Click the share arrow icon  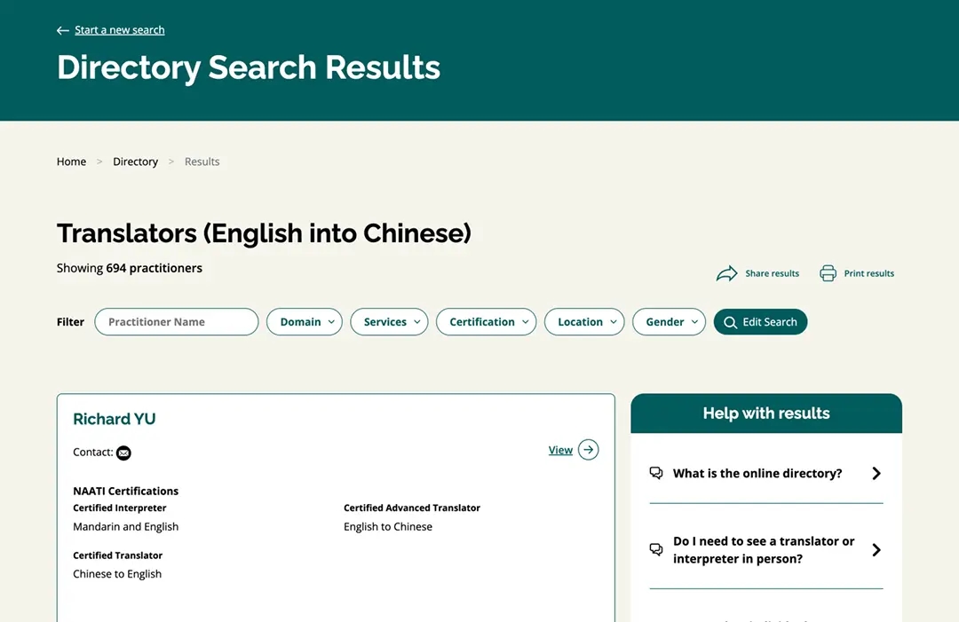(726, 273)
